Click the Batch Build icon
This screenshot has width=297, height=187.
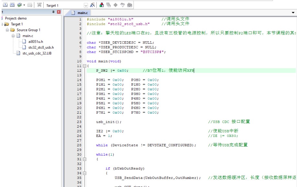tap(19, 5)
